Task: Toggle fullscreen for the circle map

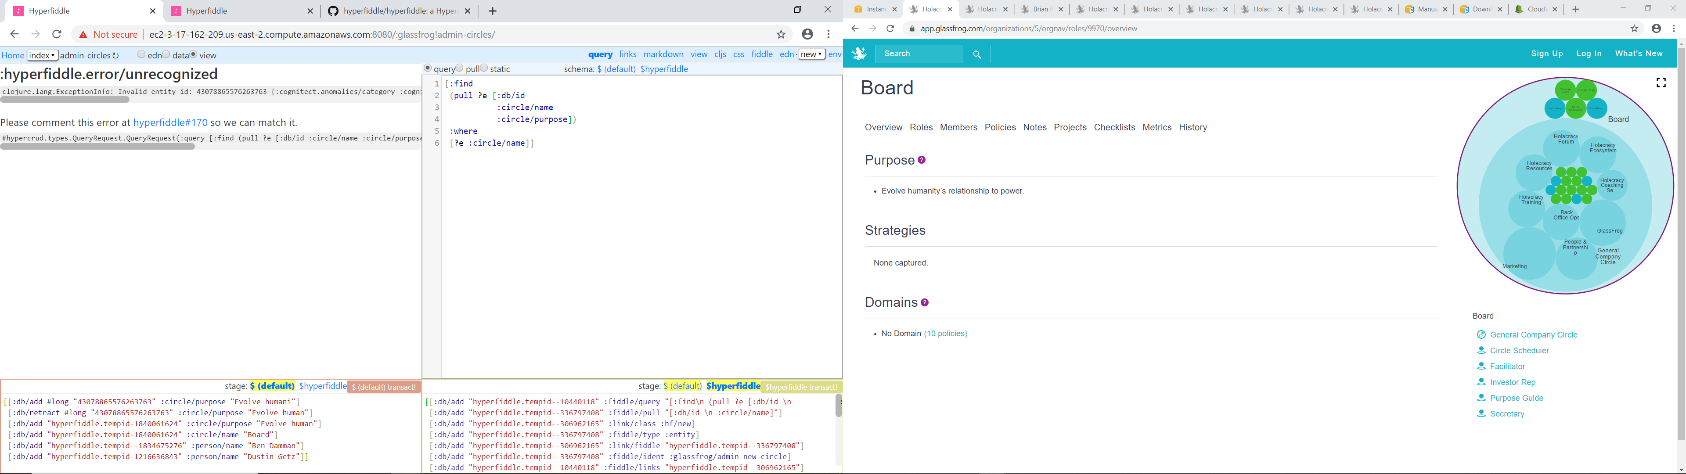Action: coord(1661,83)
